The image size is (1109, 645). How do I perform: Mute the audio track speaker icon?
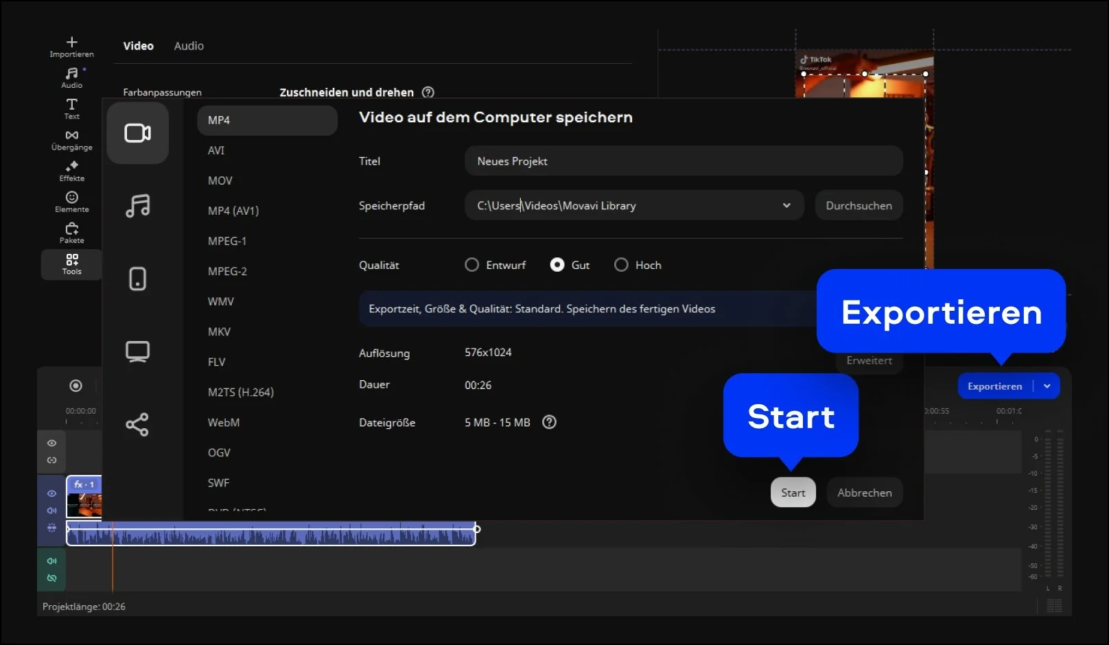51,561
